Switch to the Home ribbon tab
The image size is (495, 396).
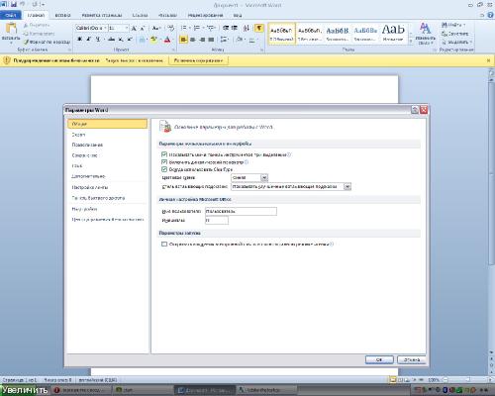click(x=36, y=15)
